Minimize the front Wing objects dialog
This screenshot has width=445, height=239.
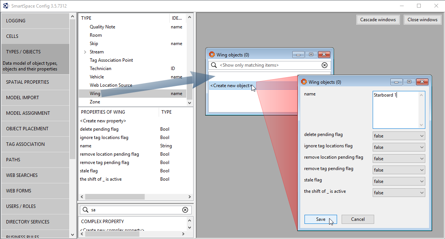tap(396, 82)
